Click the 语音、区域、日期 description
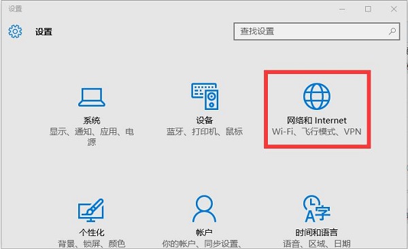 [317, 244]
